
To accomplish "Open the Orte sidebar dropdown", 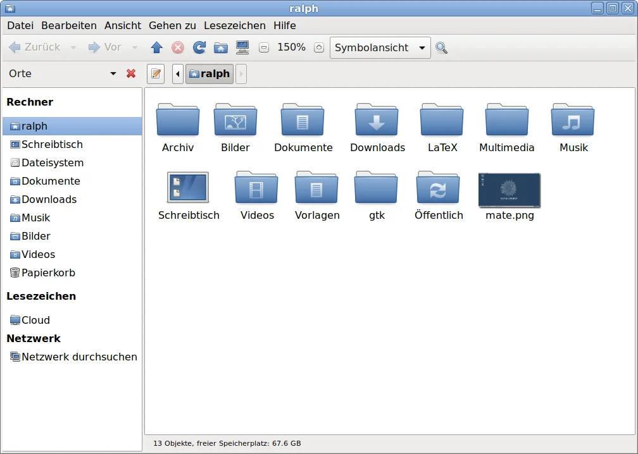I will pyautogui.click(x=113, y=73).
